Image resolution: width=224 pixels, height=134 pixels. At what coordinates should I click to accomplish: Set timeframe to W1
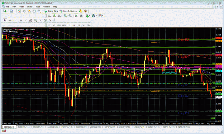pyautogui.click(x=84, y=25)
